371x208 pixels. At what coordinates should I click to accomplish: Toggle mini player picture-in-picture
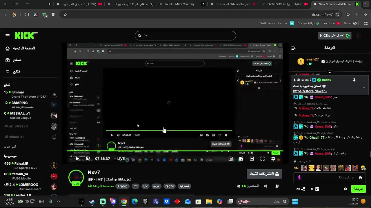pyautogui.click(x=231, y=159)
